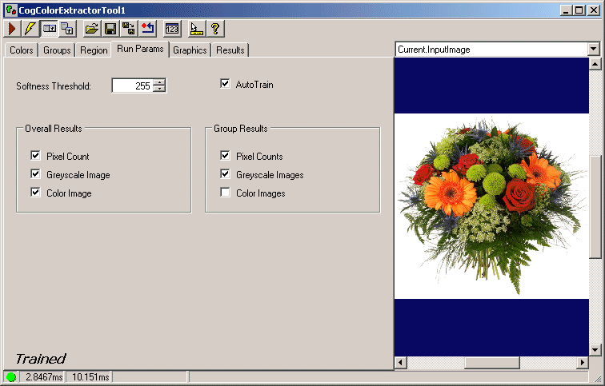The width and height of the screenshot is (605, 386).
Task: Disable the AutoTrain checkbox
Action: (x=225, y=84)
